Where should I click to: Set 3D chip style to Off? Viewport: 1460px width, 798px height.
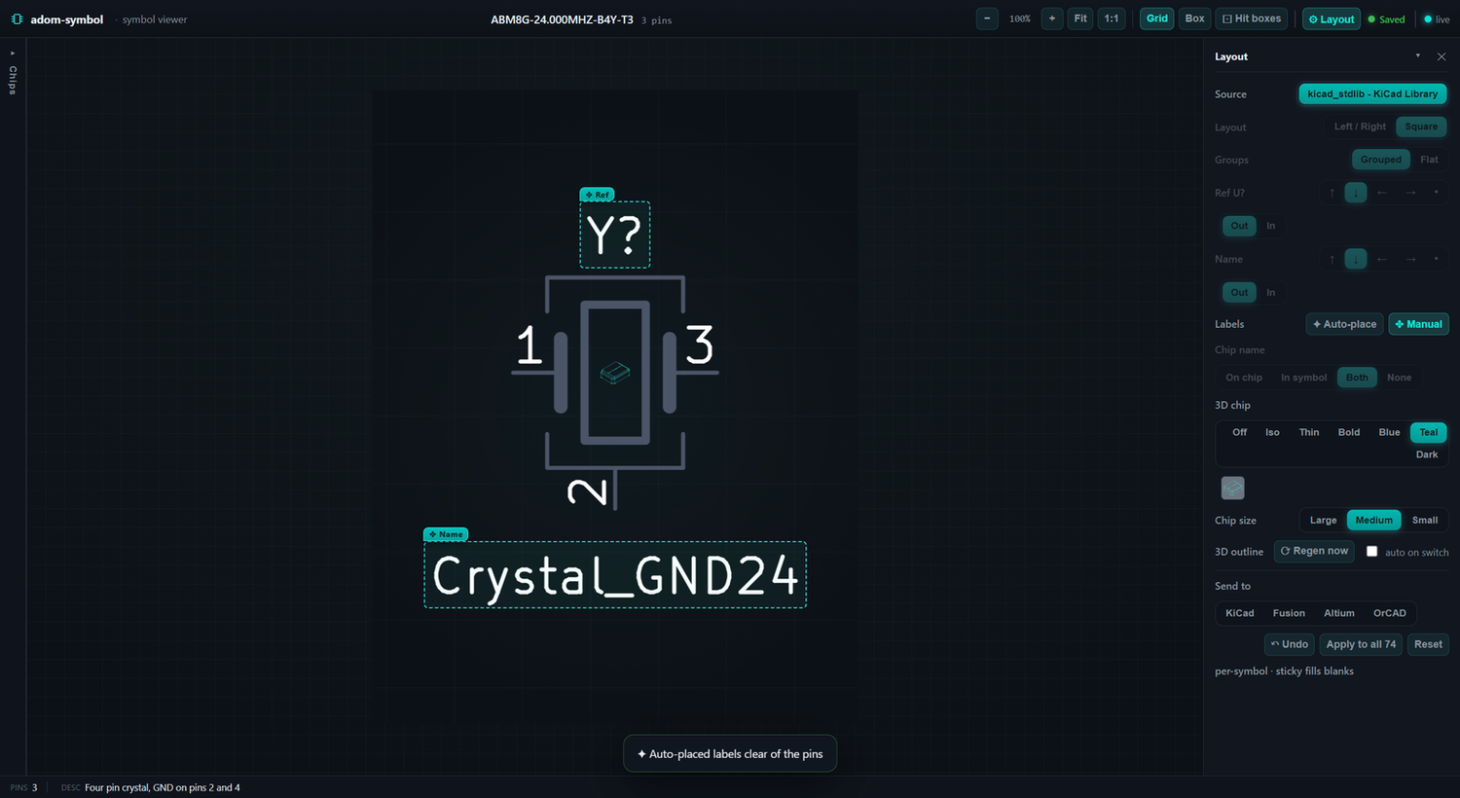coord(1239,432)
